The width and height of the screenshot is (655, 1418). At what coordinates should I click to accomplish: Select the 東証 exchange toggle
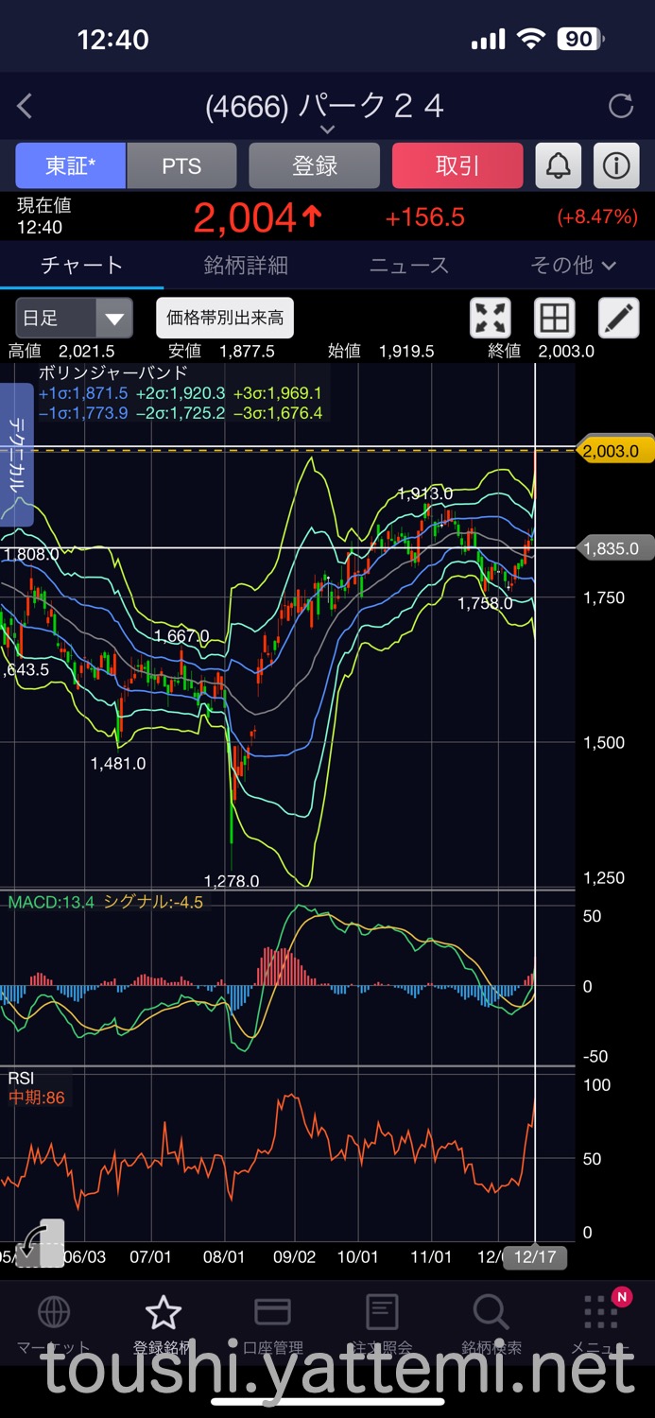pyautogui.click(x=70, y=166)
